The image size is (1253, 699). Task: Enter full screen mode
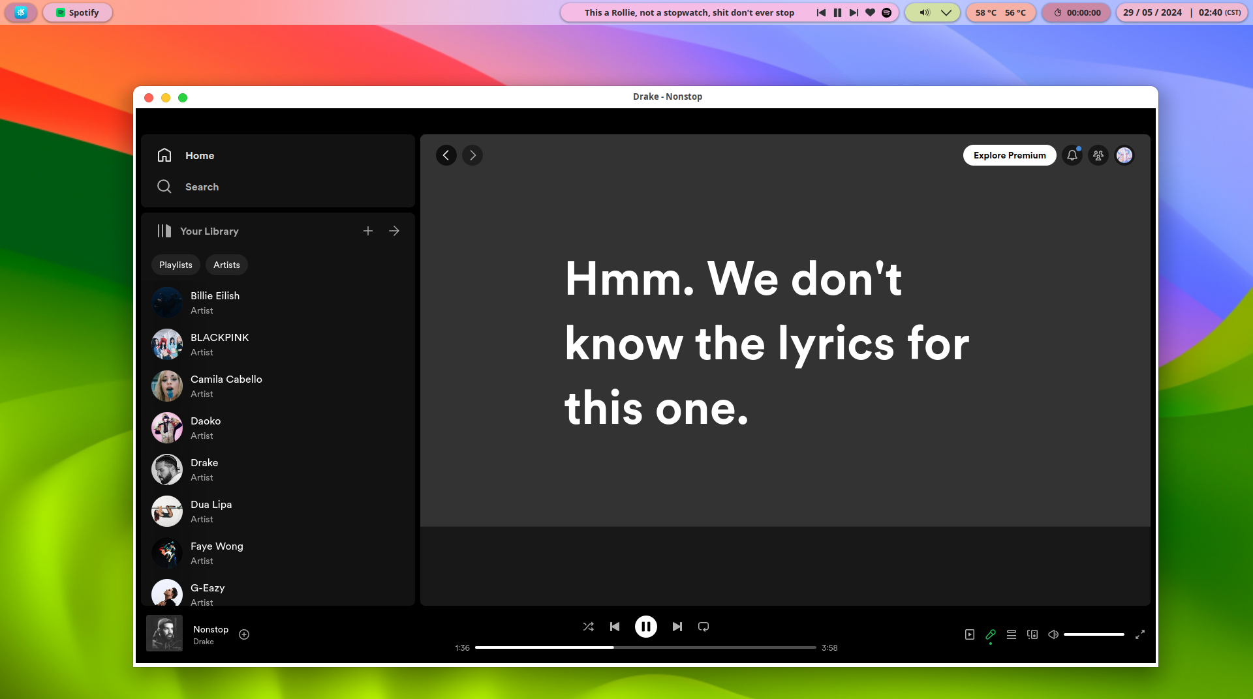point(1140,634)
